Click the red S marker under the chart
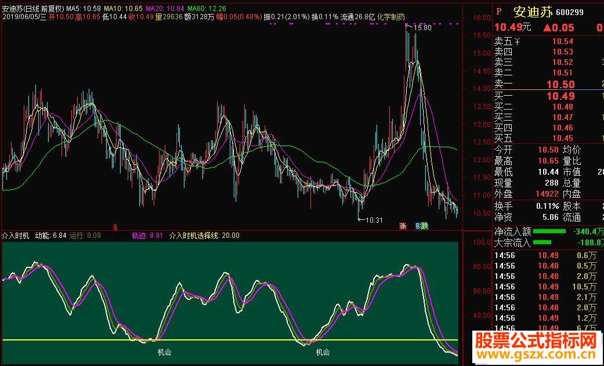Screen dimensions: 604x366 [114, 228]
